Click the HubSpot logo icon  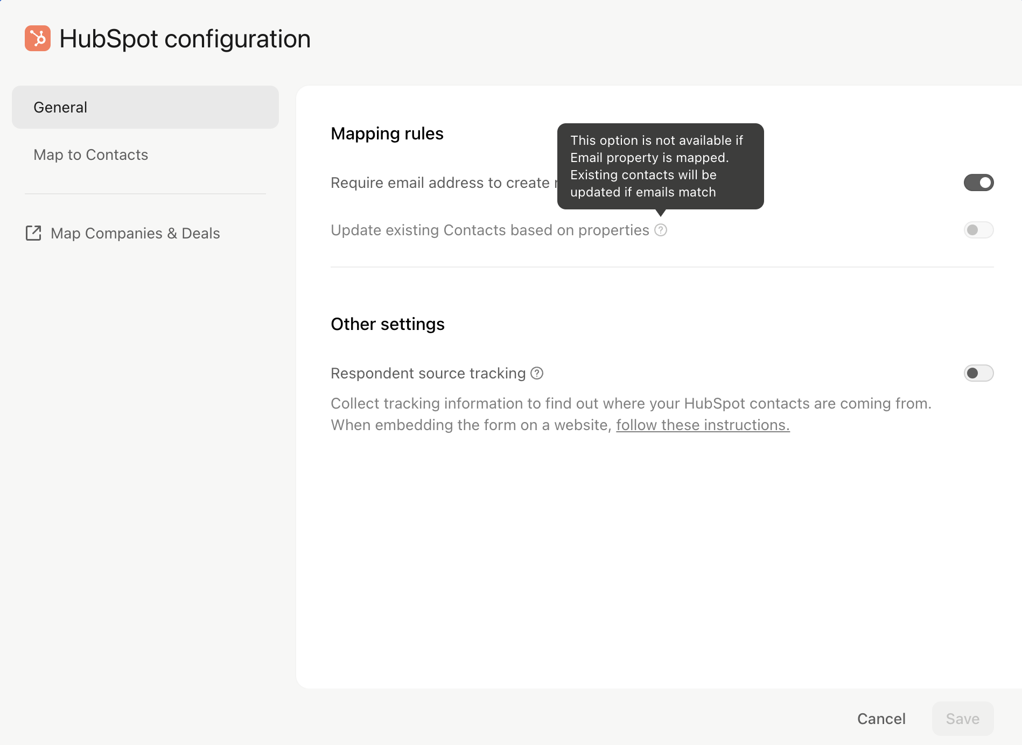point(38,38)
